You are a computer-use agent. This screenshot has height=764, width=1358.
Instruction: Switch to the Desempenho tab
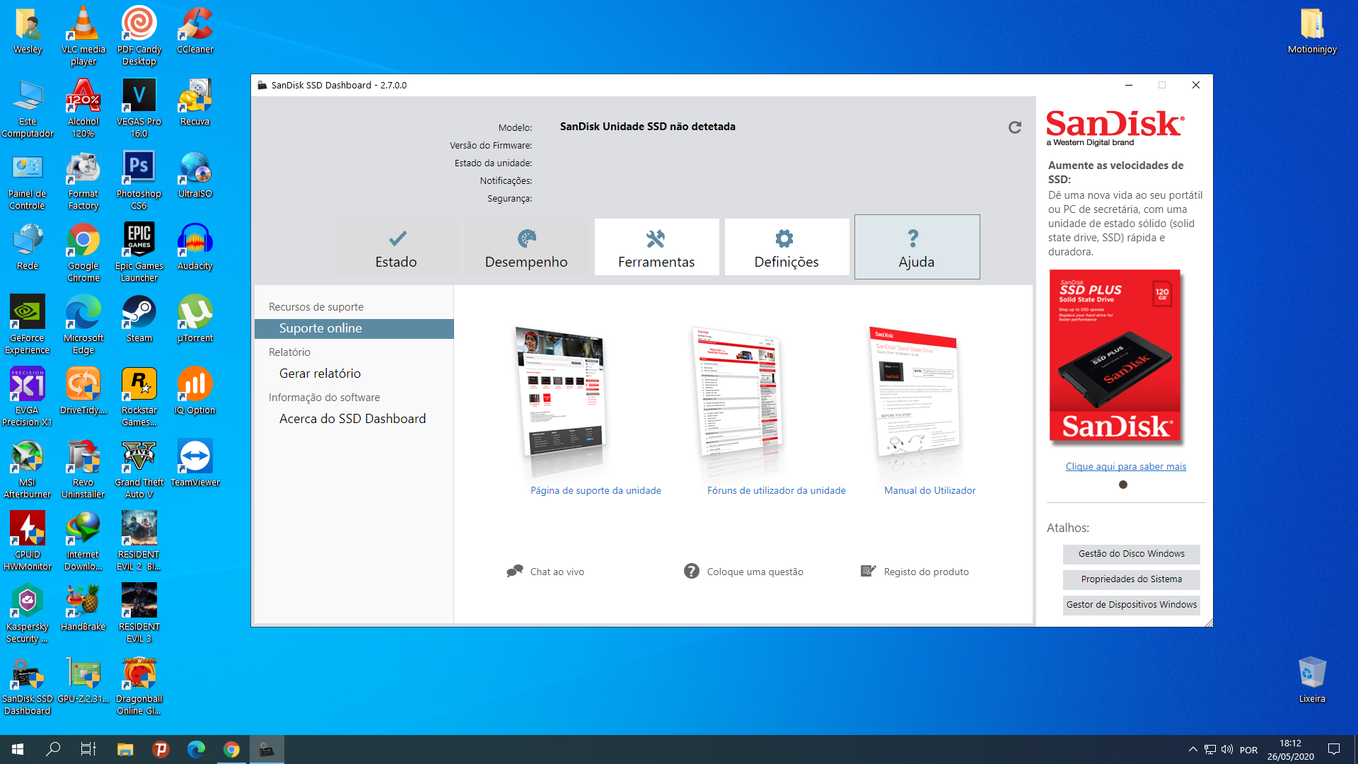pos(526,247)
